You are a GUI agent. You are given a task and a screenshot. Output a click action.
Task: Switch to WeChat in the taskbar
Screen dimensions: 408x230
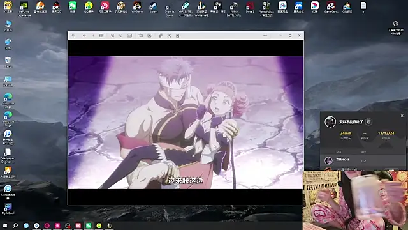coord(89,226)
